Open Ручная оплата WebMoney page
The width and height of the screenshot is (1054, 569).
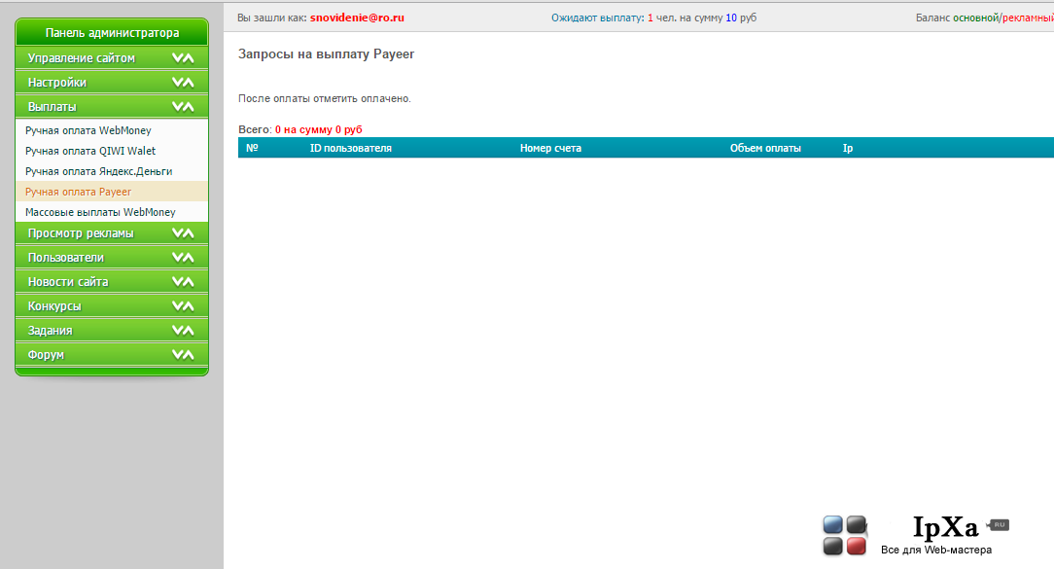(88, 130)
